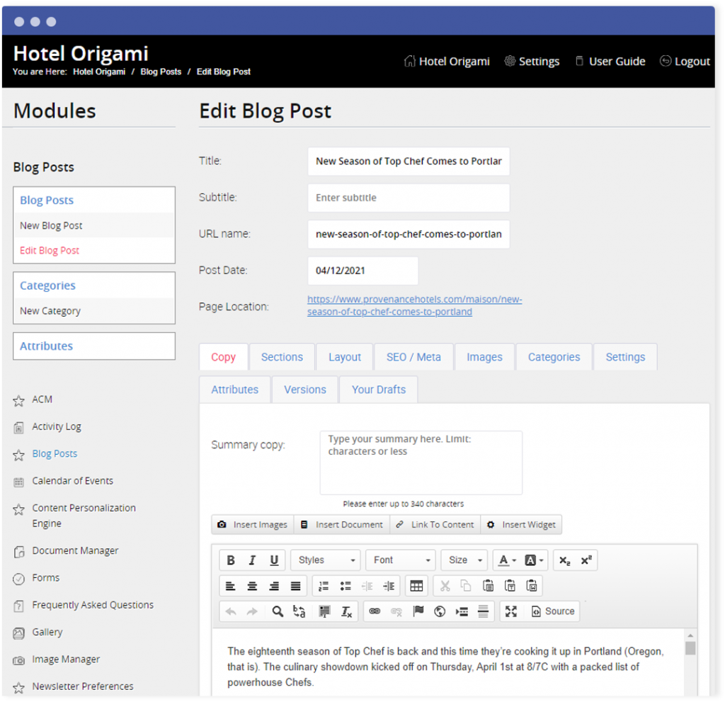Viewport: 725px width, 702px height.
Task: Insert numbered list
Action: 324,587
